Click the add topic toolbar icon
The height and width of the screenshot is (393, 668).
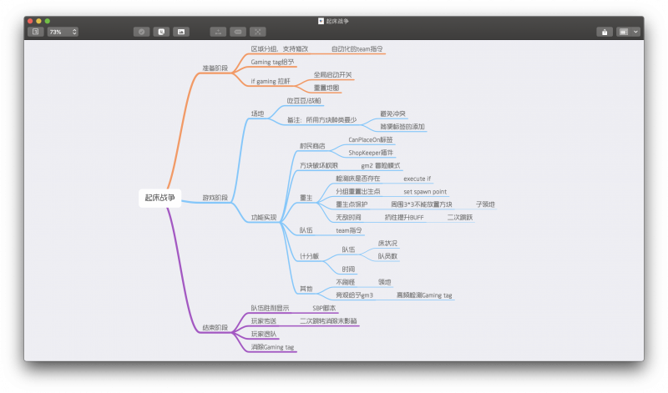[x=217, y=32]
